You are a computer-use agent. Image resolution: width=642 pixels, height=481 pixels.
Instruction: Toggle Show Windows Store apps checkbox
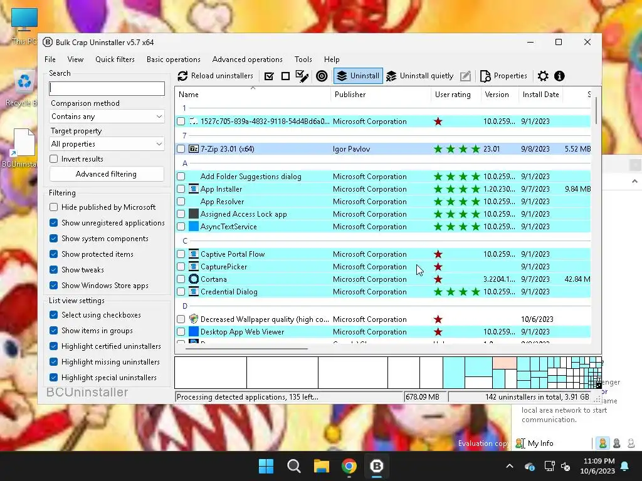pyautogui.click(x=54, y=286)
